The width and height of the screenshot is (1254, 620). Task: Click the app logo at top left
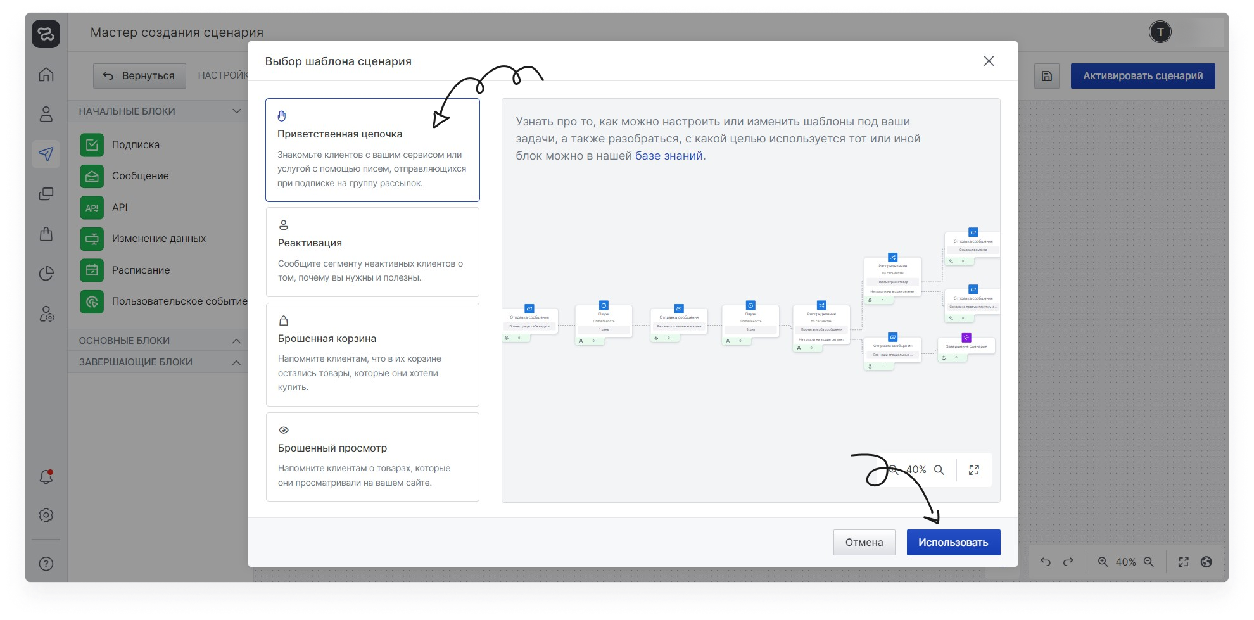(46, 34)
